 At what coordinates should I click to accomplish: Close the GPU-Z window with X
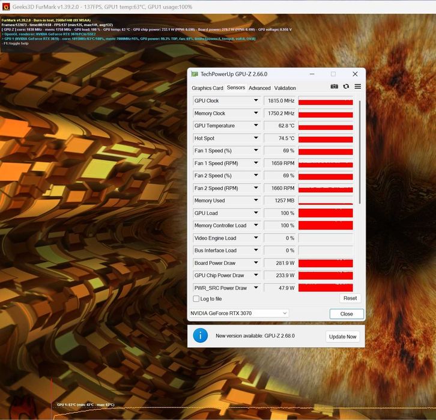355,74
